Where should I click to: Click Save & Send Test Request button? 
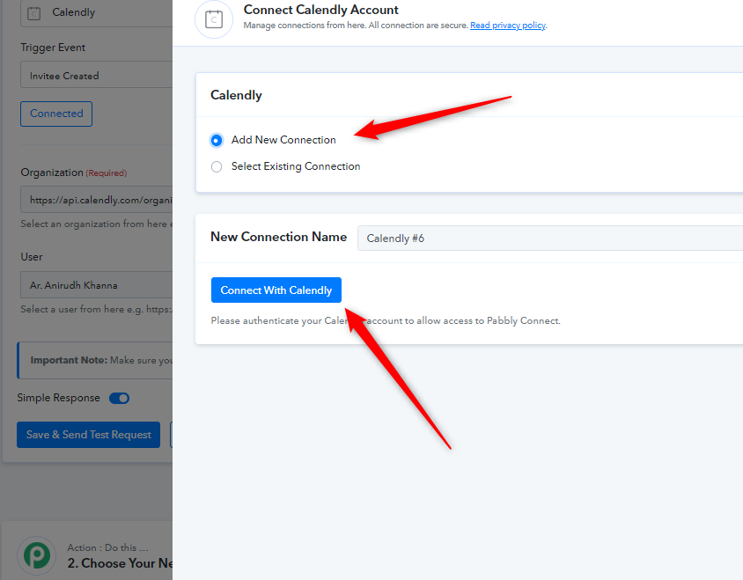(88, 435)
